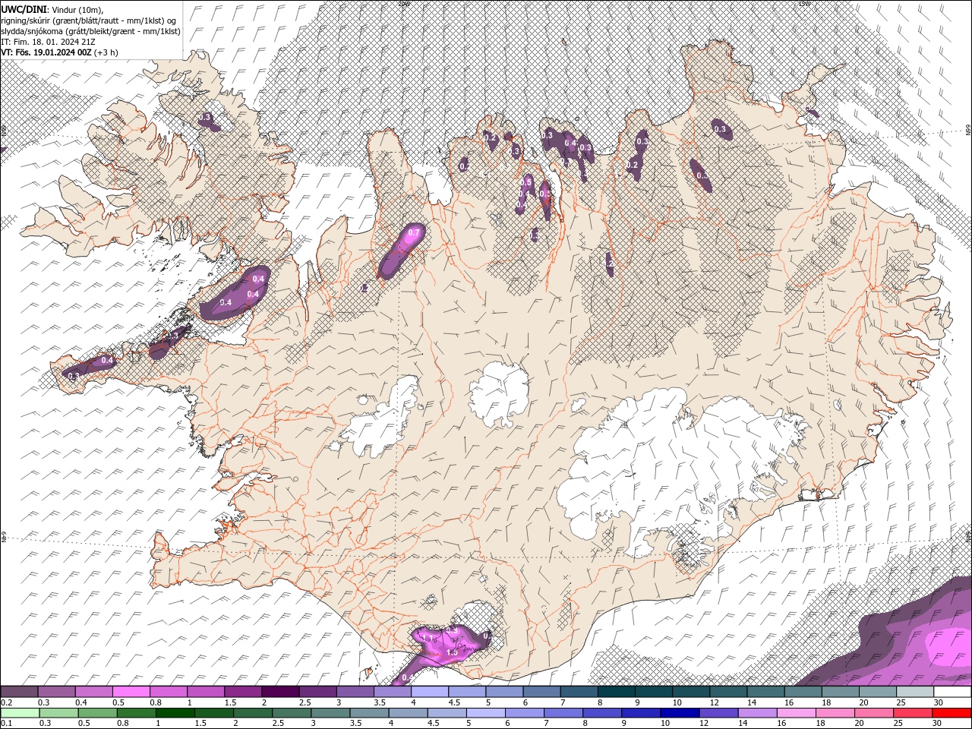This screenshot has width=972, height=729.
Task: Pick the darkest purple swatch at 2 on snow scale
Action: [281, 692]
